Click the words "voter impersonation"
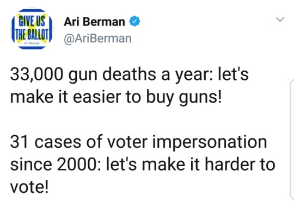The image size is (294, 201). (187, 143)
